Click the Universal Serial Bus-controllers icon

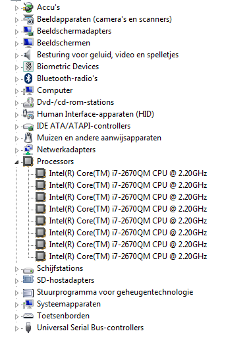28,328
